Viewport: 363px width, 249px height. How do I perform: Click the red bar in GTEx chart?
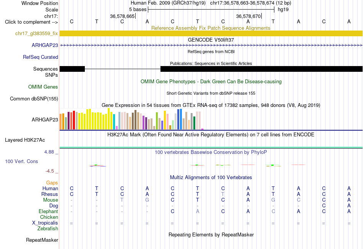pyautogui.click(x=74, y=120)
